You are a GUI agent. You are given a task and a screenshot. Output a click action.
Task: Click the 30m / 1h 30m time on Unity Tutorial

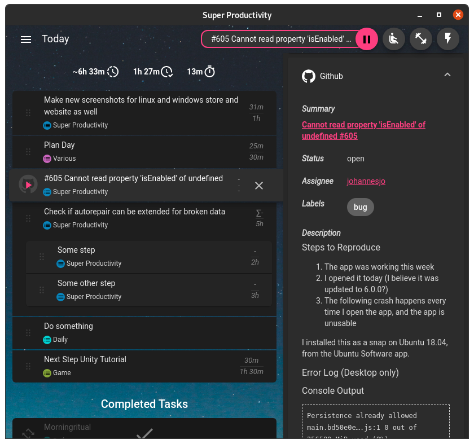tap(252, 366)
